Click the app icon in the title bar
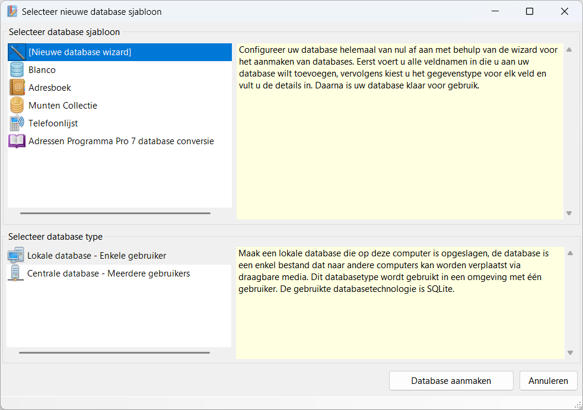This screenshot has width=583, height=410. coord(12,11)
